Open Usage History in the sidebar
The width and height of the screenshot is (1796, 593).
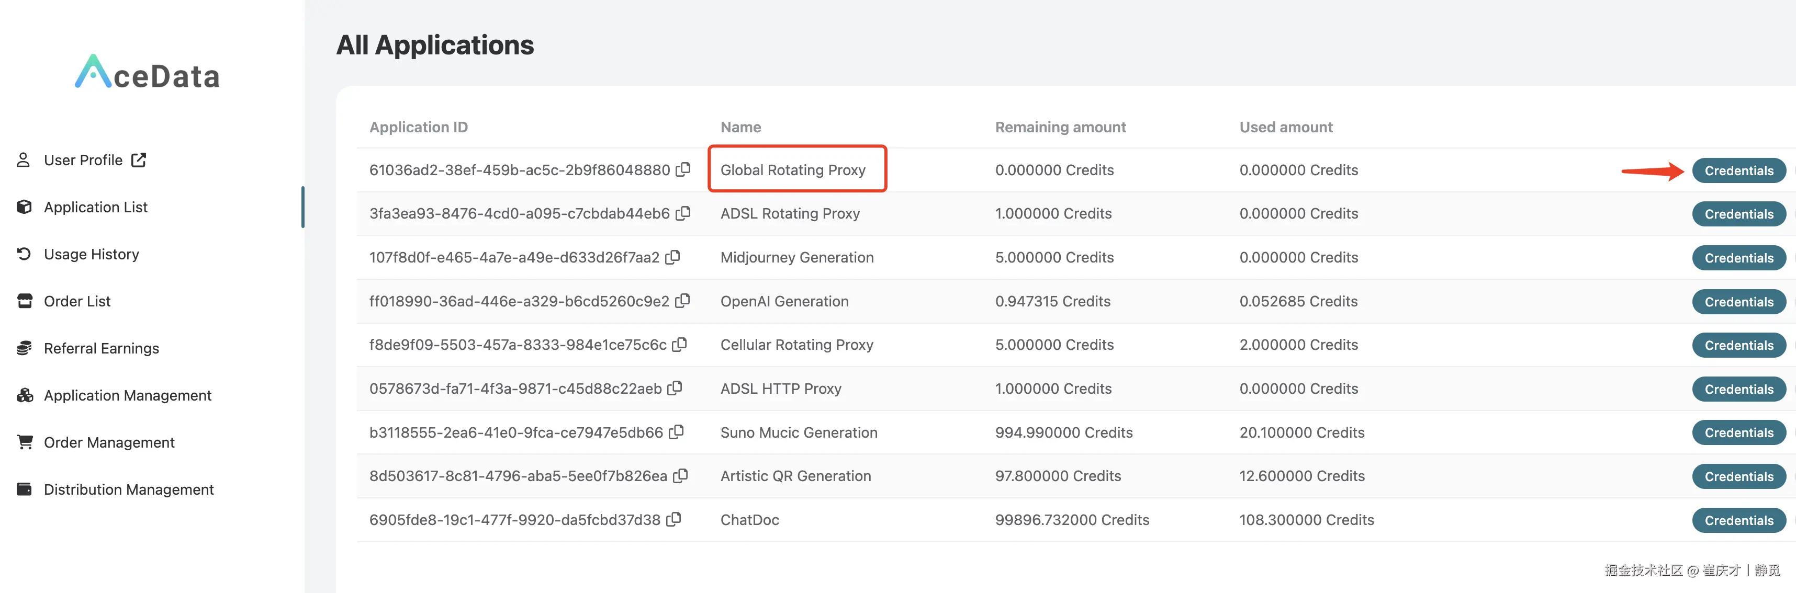pos(91,254)
